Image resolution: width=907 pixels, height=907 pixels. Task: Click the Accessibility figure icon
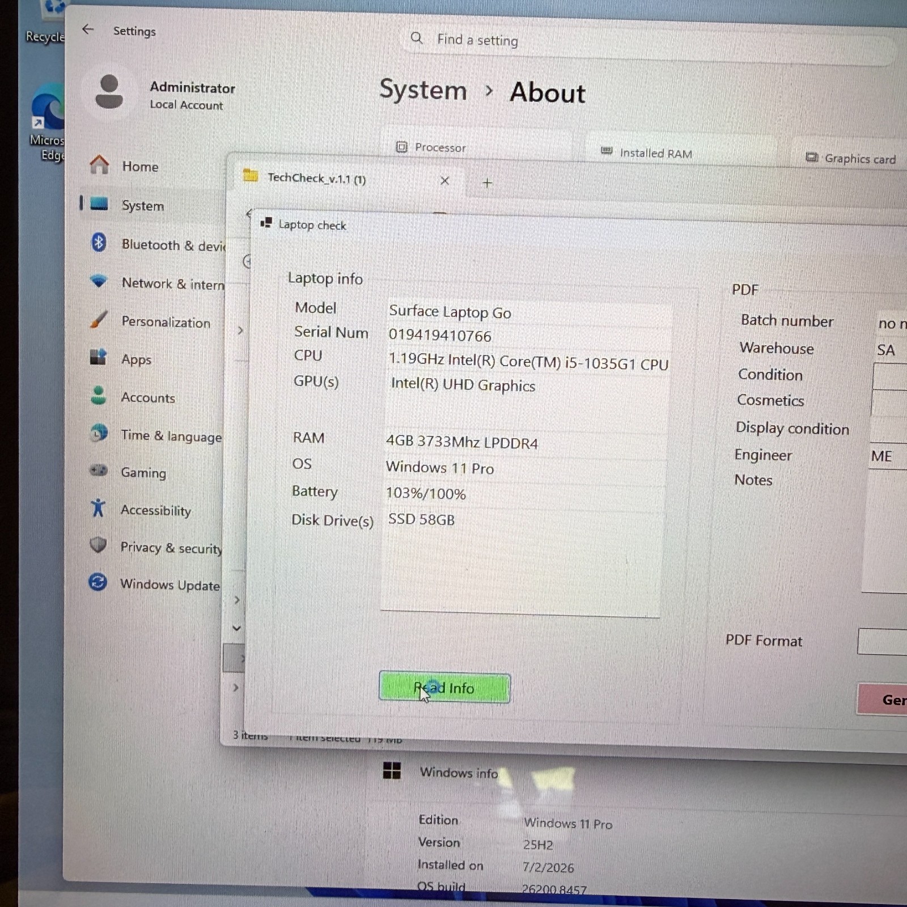(x=98, y=508)
